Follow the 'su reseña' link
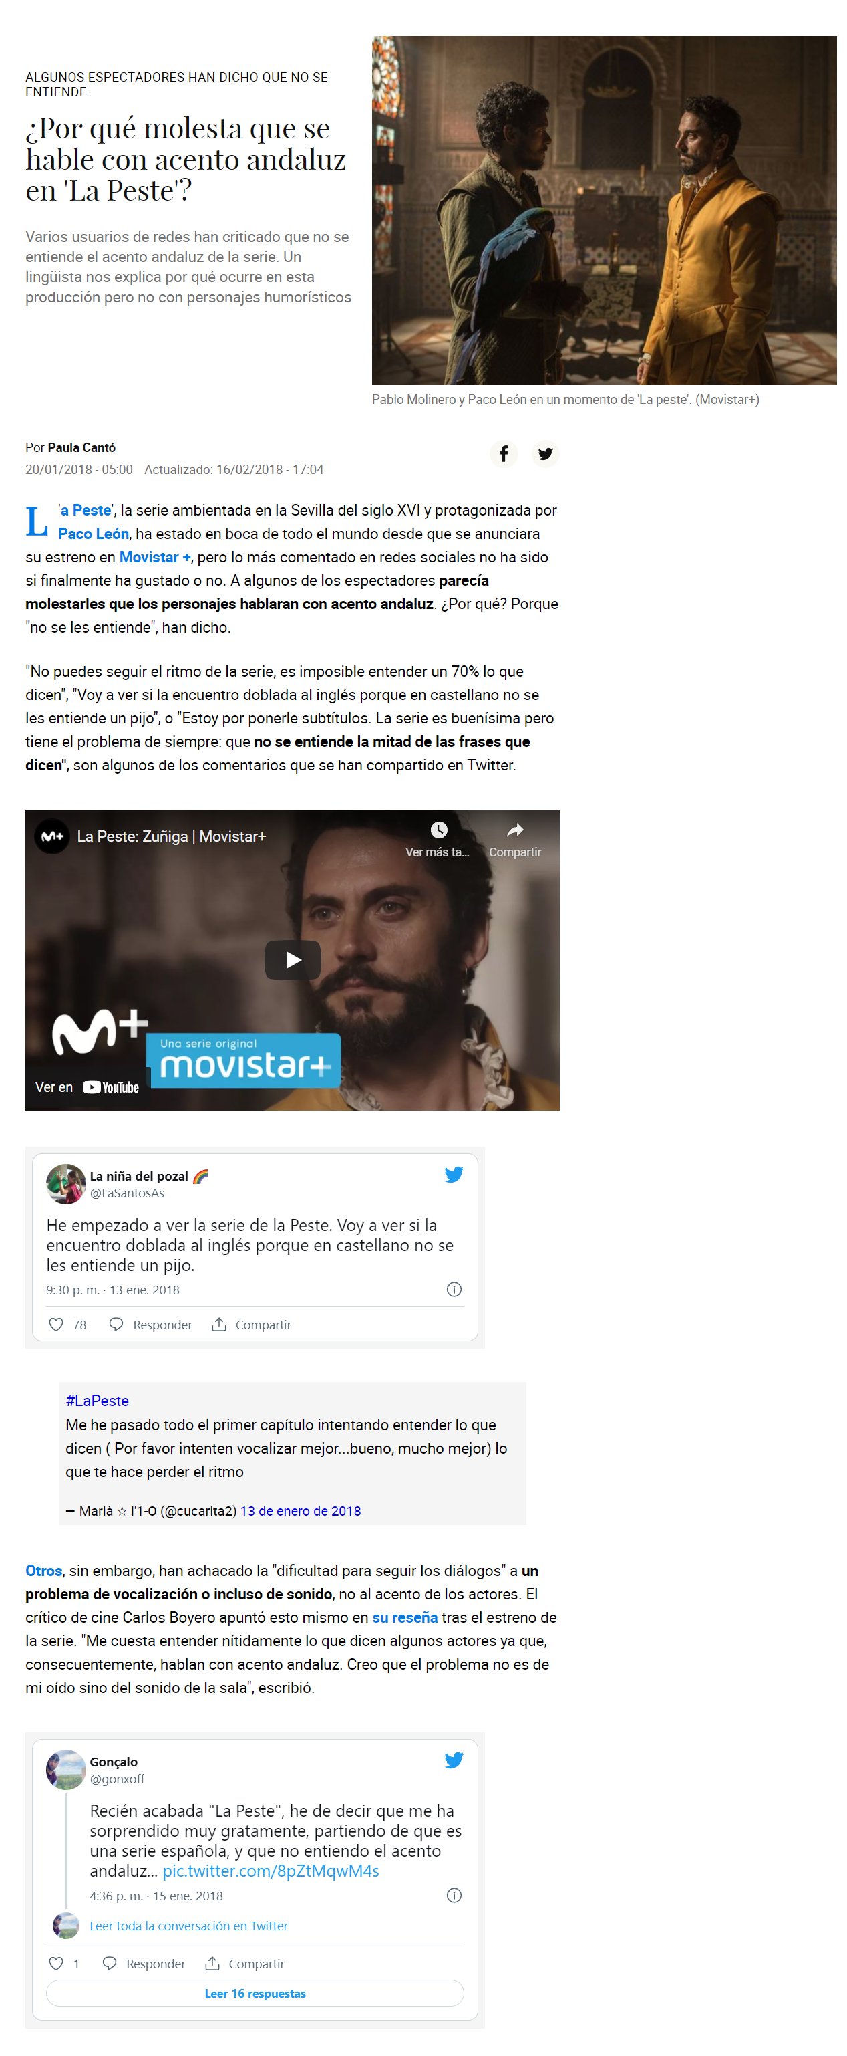Viewport: 847px width, 2056px height. pos(405,1618)
